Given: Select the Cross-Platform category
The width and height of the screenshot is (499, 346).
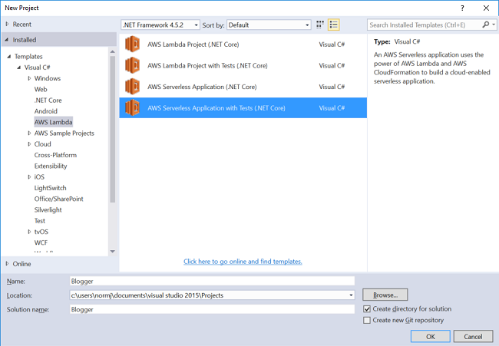Looking at the screenshot, I should pyautogui.click(x=56, y=155).
